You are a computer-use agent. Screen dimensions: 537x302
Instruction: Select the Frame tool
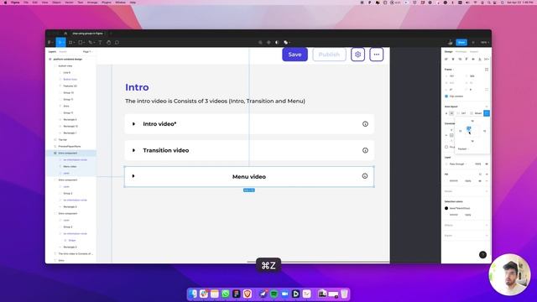tap(70, 43)
